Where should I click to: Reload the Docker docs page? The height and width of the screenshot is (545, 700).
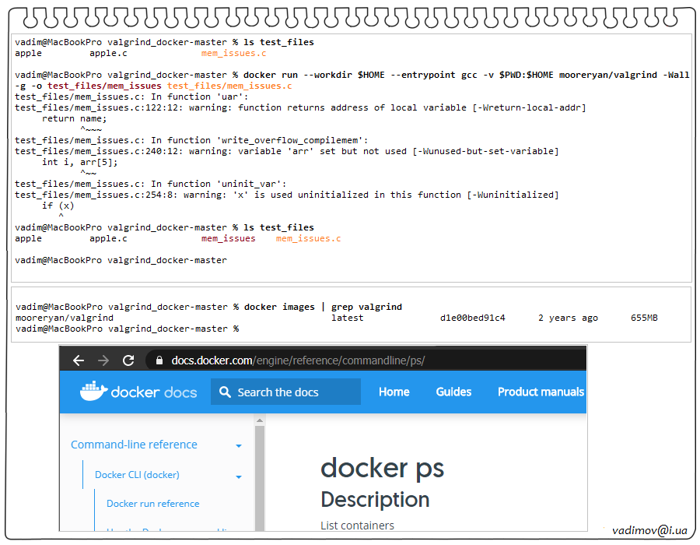click(129, 360)
